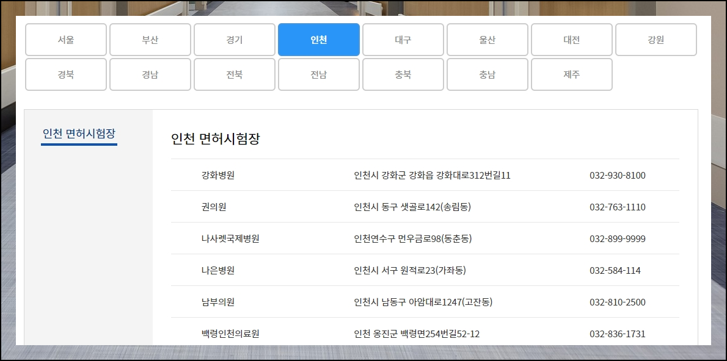This screenshot has height=361, width=727.
Task: Select the 경남 region tab
Action: 150,74
